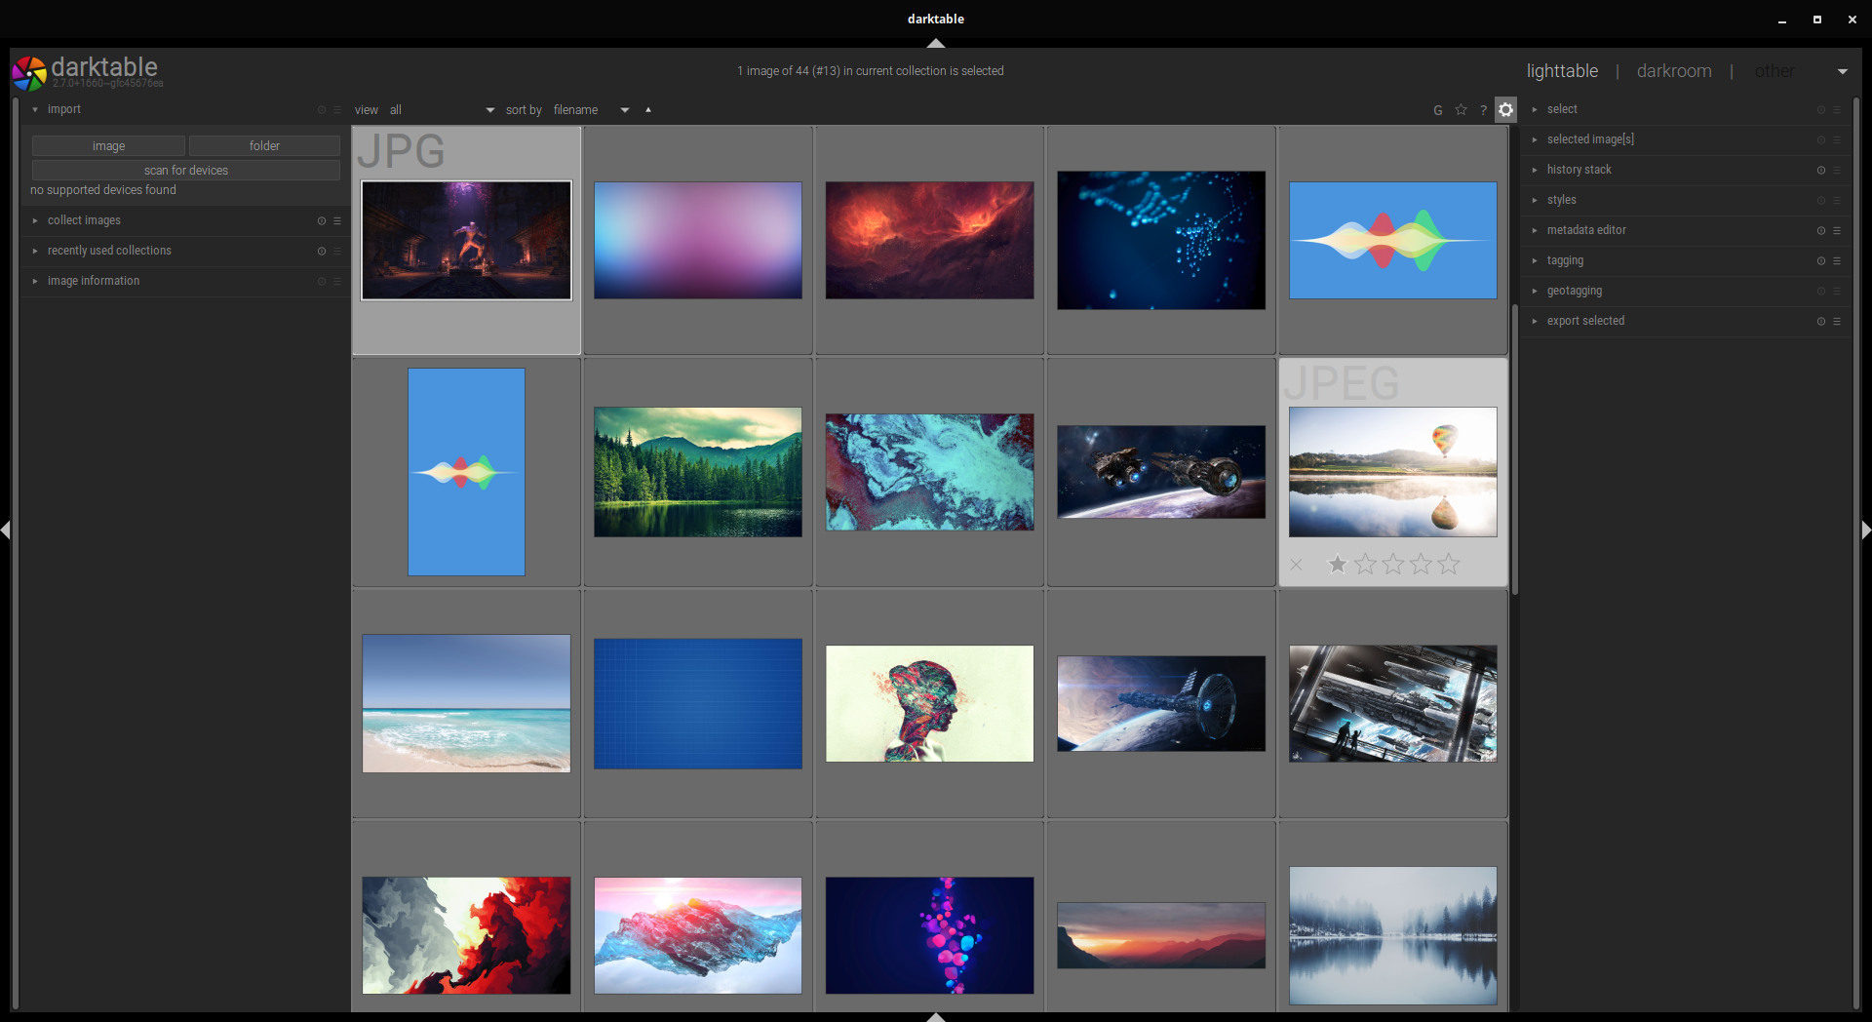Screen dimensions: 1872x1022
Task: Click the grouping G icon
Action: click(1437, 110)
